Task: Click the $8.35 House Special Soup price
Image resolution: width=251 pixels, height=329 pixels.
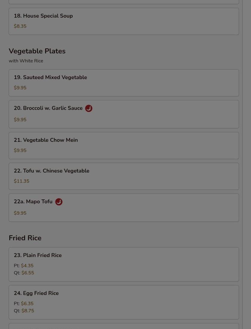Action: pos(20,26)
